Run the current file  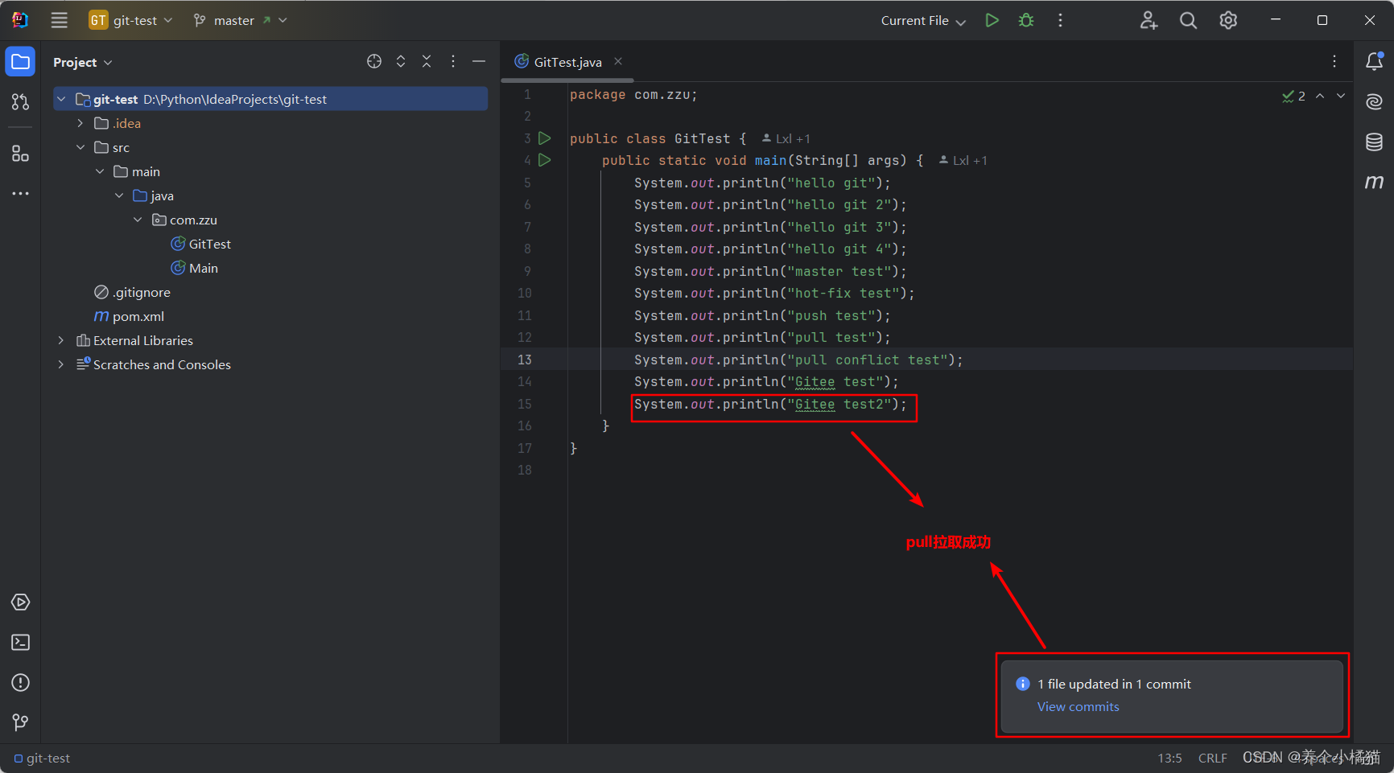pos(992,20)
